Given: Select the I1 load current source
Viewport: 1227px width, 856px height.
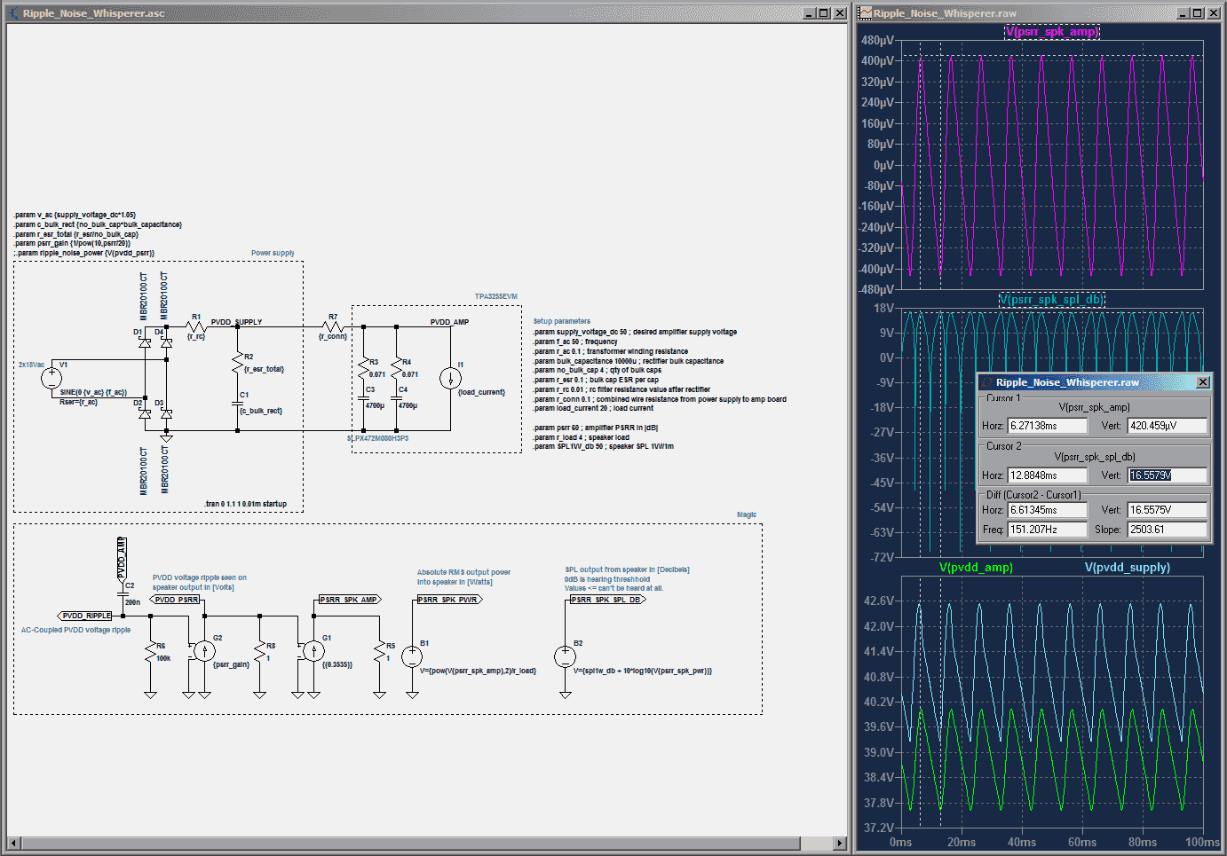Looking at the screenshot, I should [450, 379].
